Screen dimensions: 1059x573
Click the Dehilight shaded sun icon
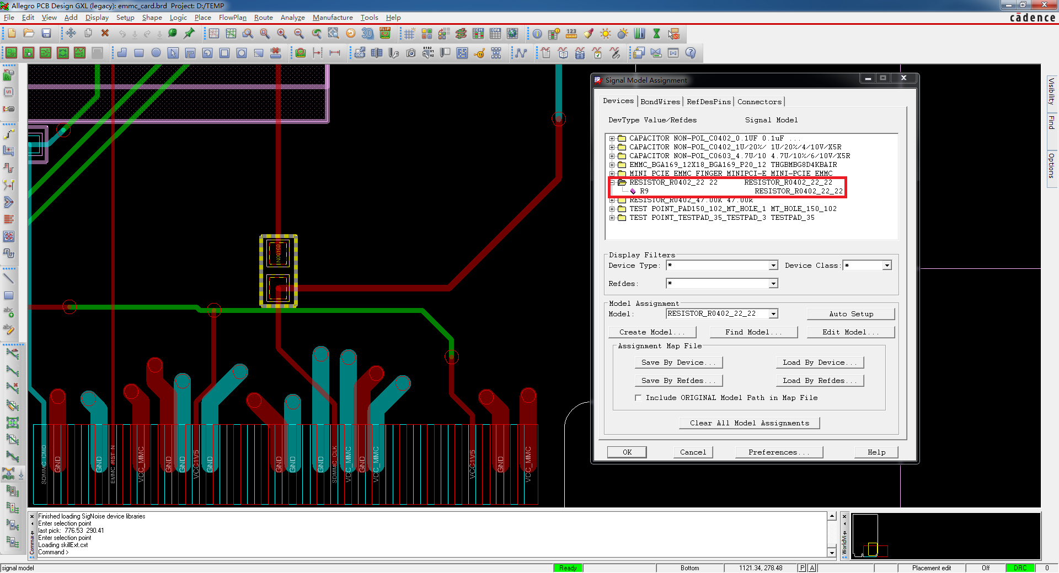623,34
